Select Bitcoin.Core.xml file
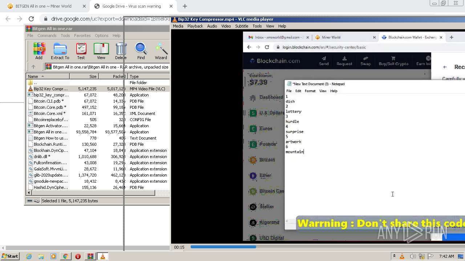Viewport: 465px width, 261px height. [98, 113]
